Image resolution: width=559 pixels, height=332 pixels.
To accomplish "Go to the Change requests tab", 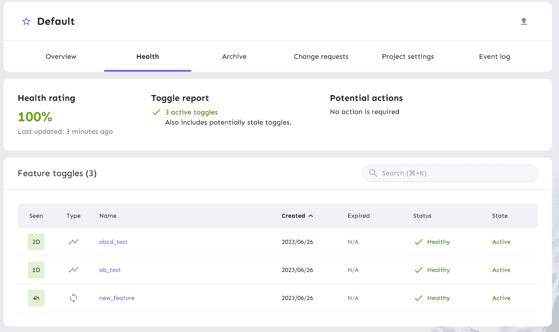I will pos(321,57).
